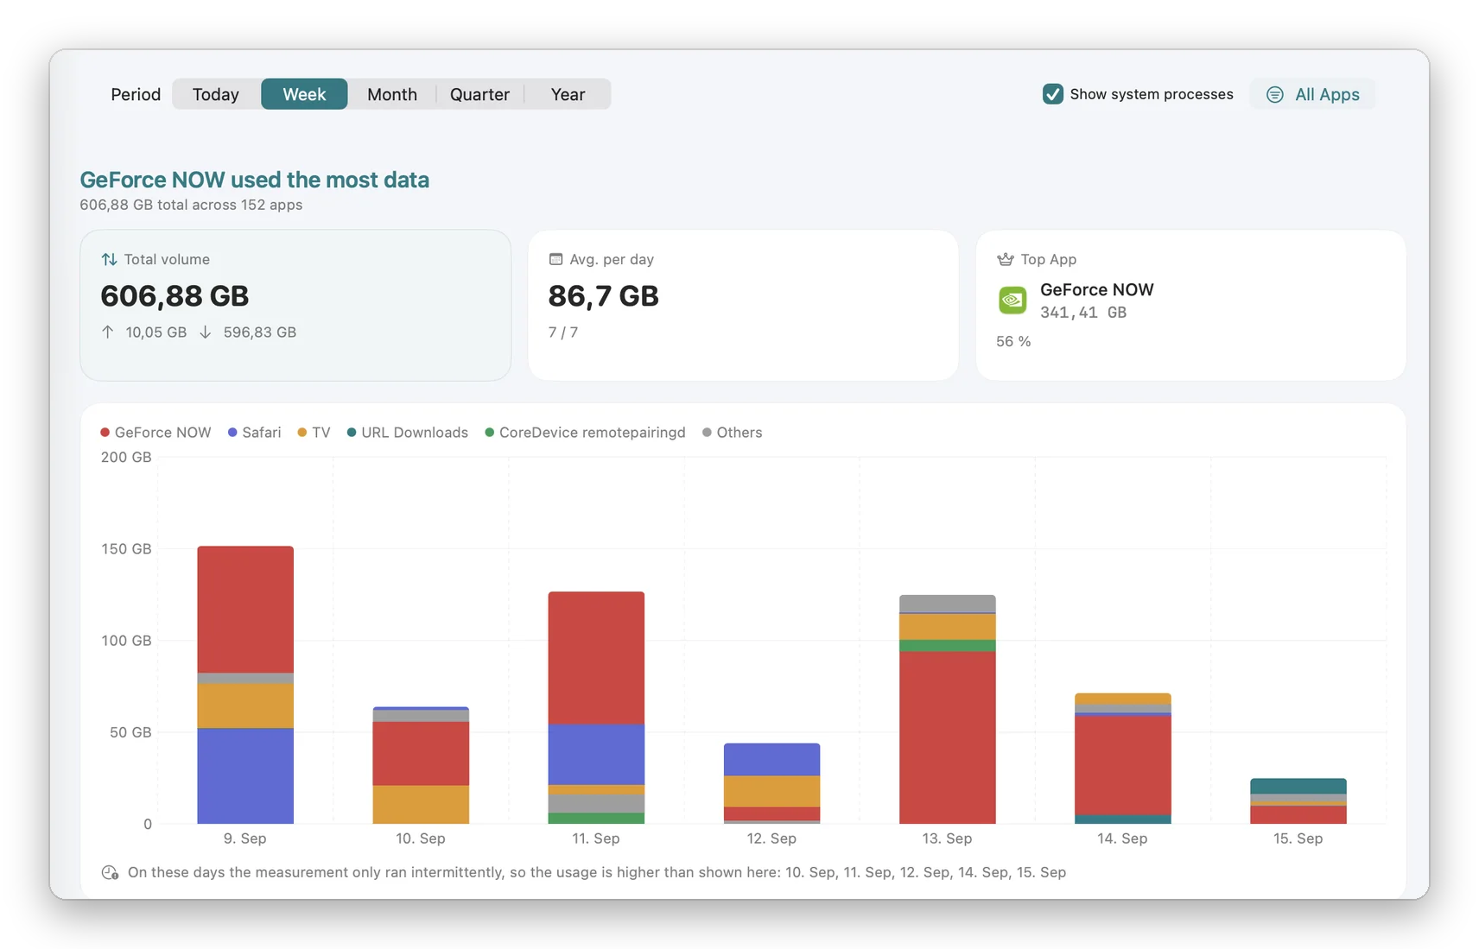Click the red GeForce NOW legend dot
The height and width of the screenshot is (949, 1479).
[105, 433]
